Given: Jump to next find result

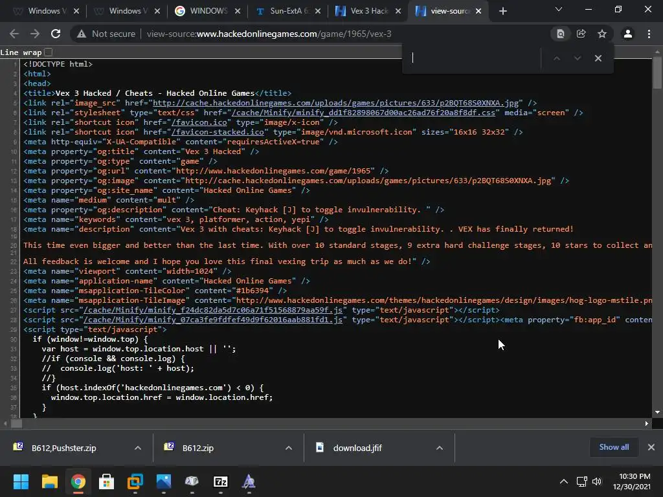Looking at the screenshot, I should coord(578,58).
